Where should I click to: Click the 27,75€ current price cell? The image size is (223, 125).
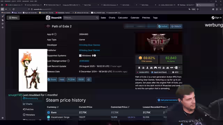click(x=83, y=112)
